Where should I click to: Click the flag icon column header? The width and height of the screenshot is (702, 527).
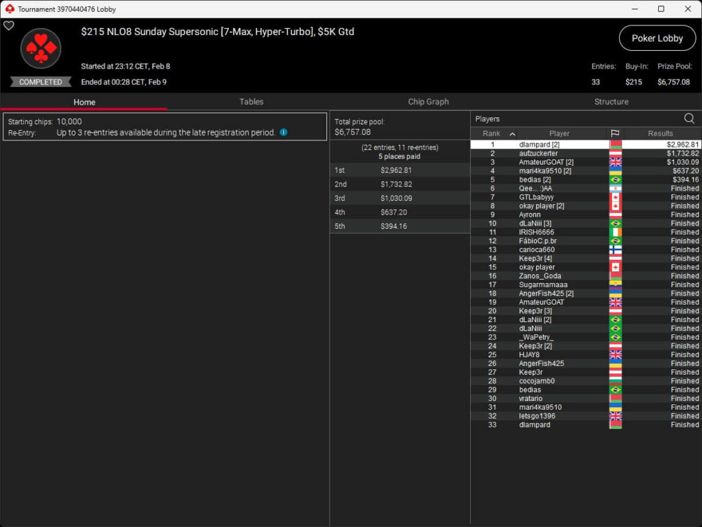[x=615, y=134]
